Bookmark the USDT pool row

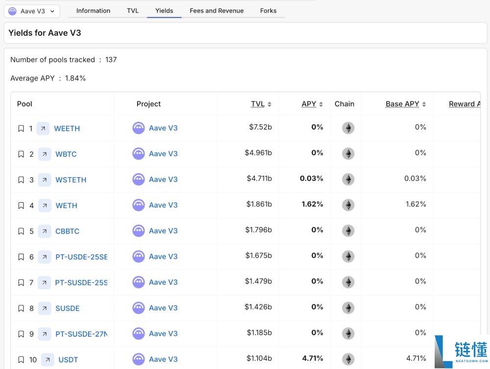[21, 360]
